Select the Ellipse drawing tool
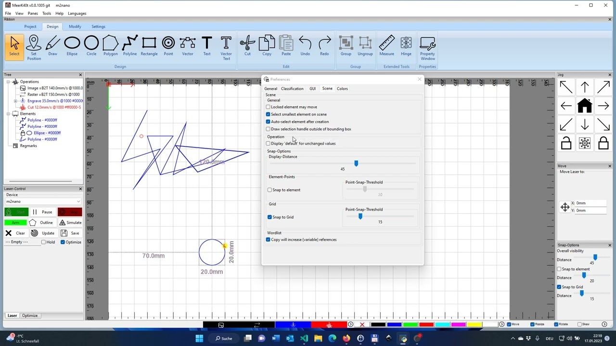Image resolution: width=616 pixels, height=346 pixels. tap(72, 47)
